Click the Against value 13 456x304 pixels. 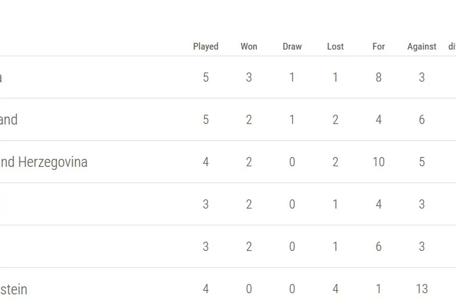coord(422,289)
